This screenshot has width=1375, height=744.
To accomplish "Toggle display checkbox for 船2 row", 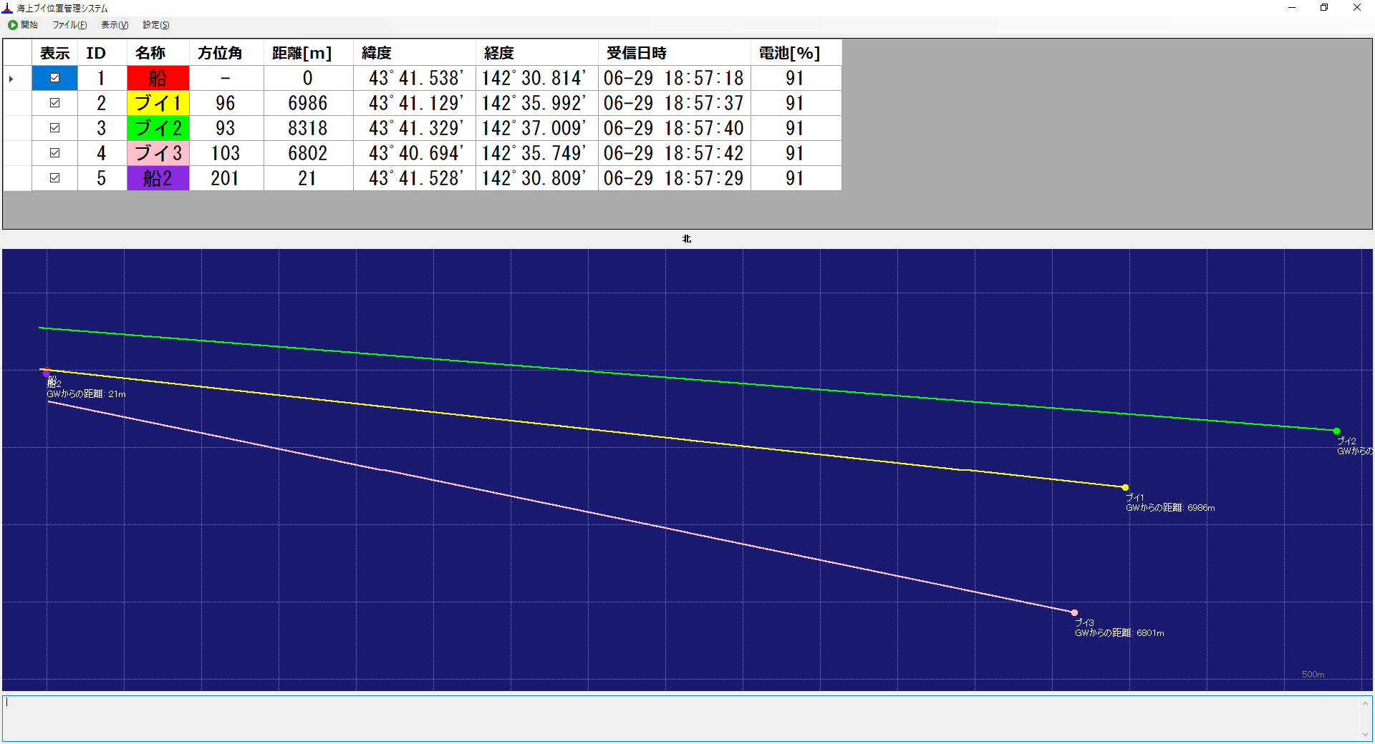I will click(x=55, y=178).
